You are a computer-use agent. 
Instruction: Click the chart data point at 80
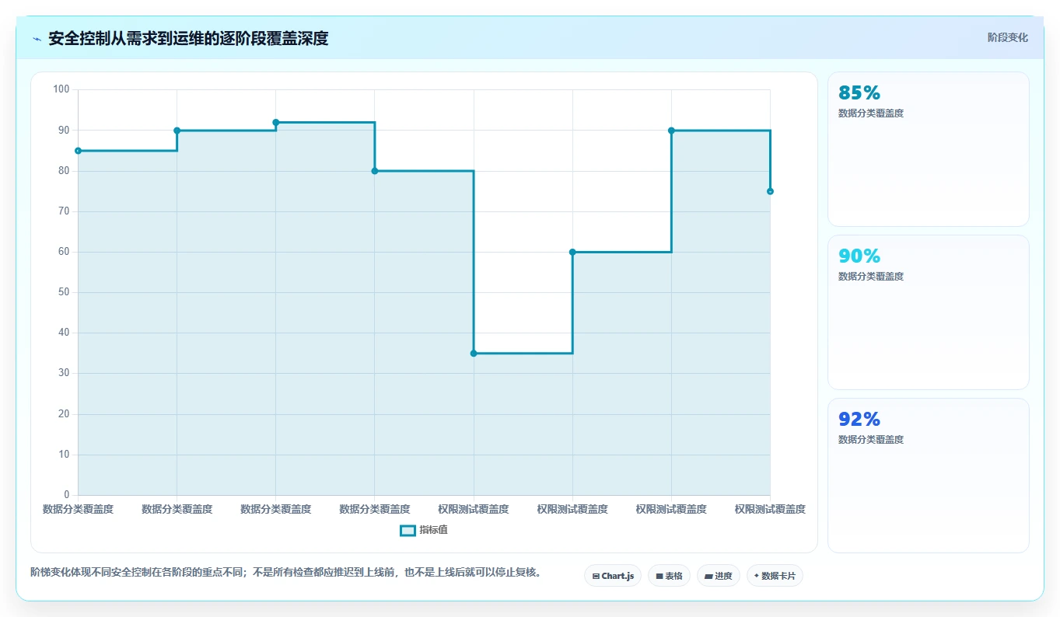pos(375,171)
